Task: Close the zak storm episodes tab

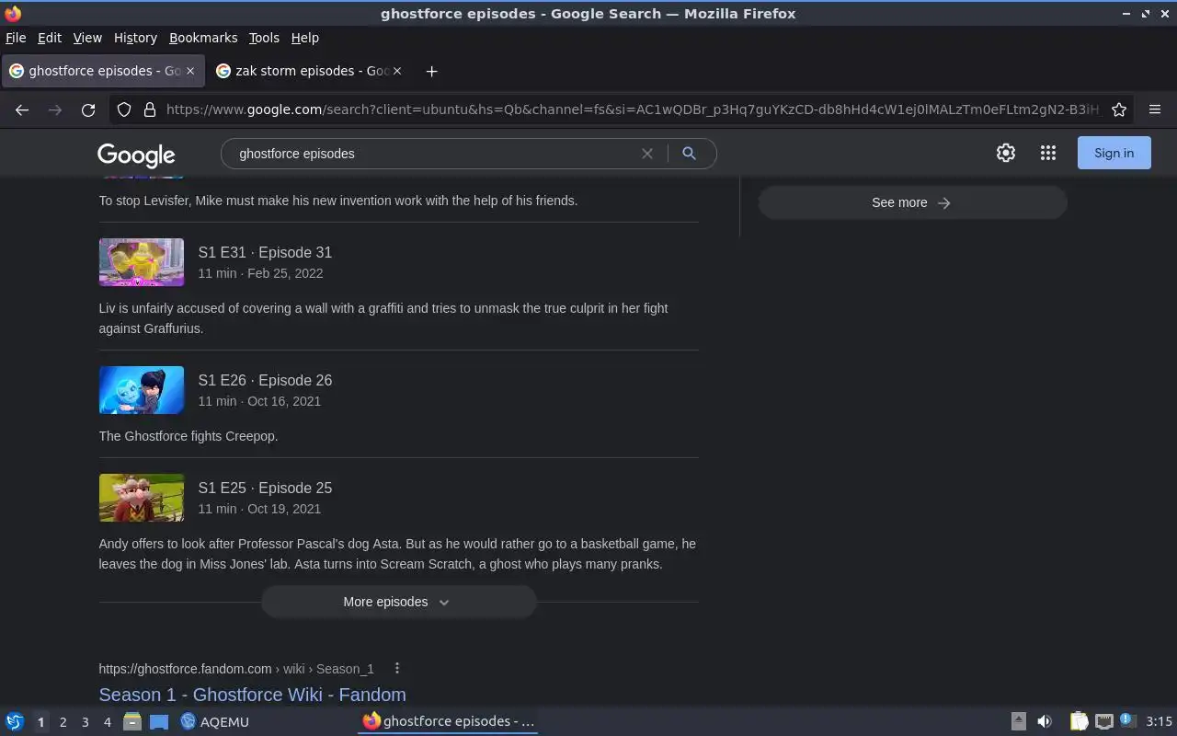Action: 397,71
